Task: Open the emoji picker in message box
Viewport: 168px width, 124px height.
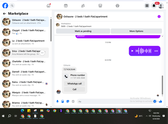Action: pos(155,101)
